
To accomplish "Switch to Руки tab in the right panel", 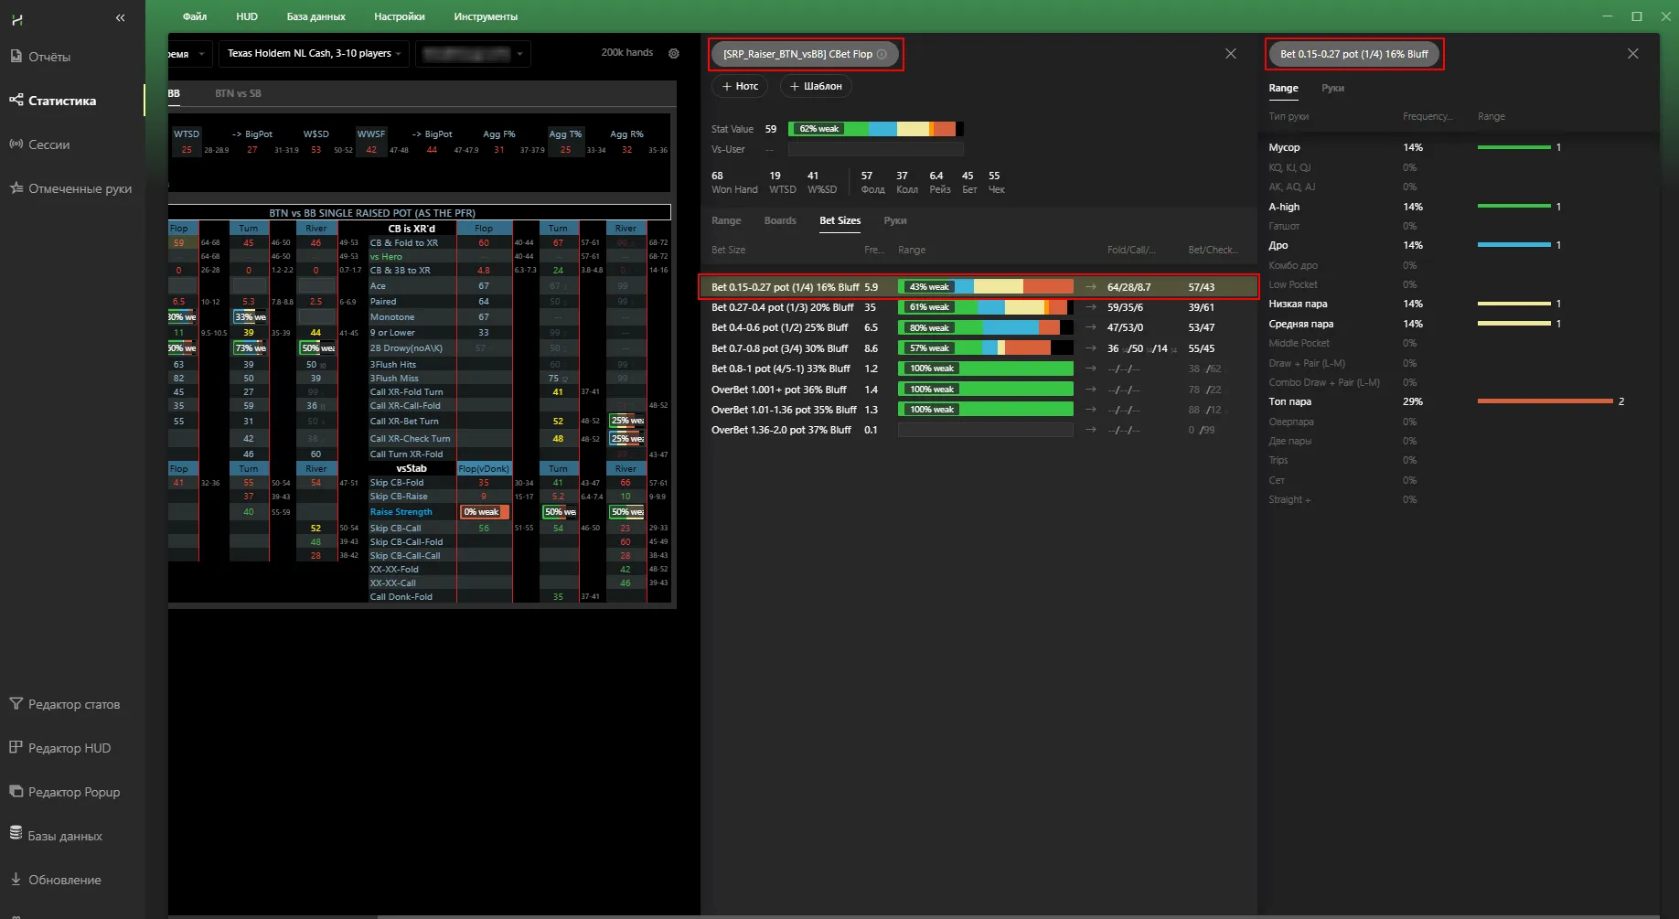I will coord(1333,88).
